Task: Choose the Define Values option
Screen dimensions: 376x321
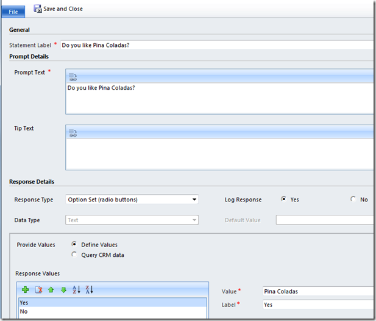Action: click(74, 244)
